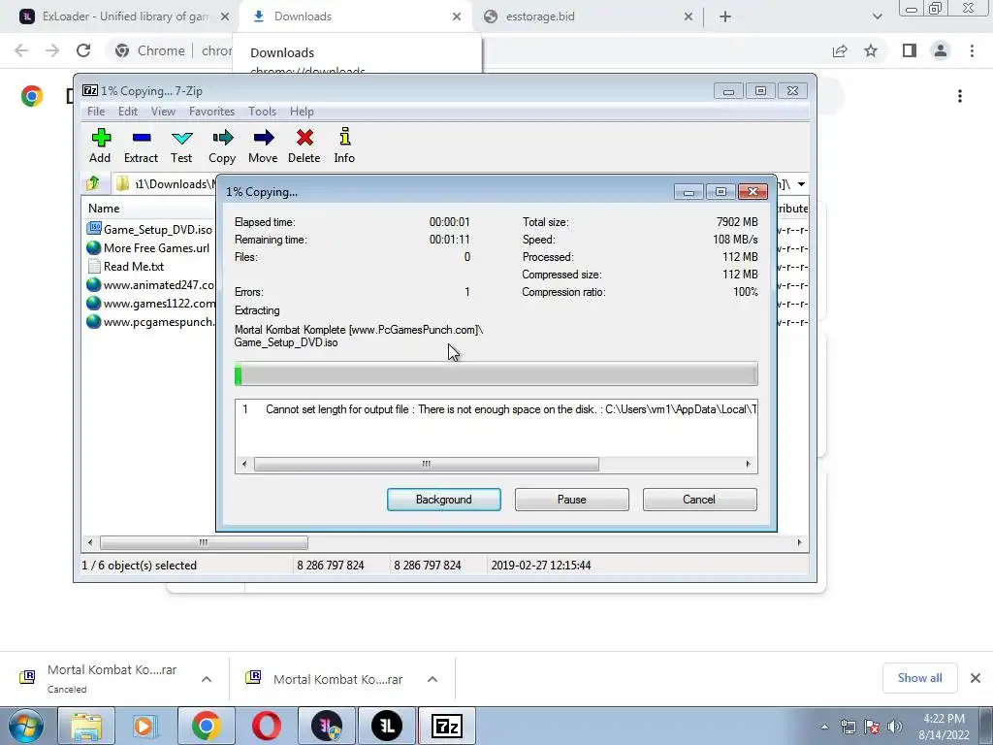The width and height of the screenshot is (993, 745).
Task: Open Opera browser from taskbar
Action: click(x=267, y=726)
